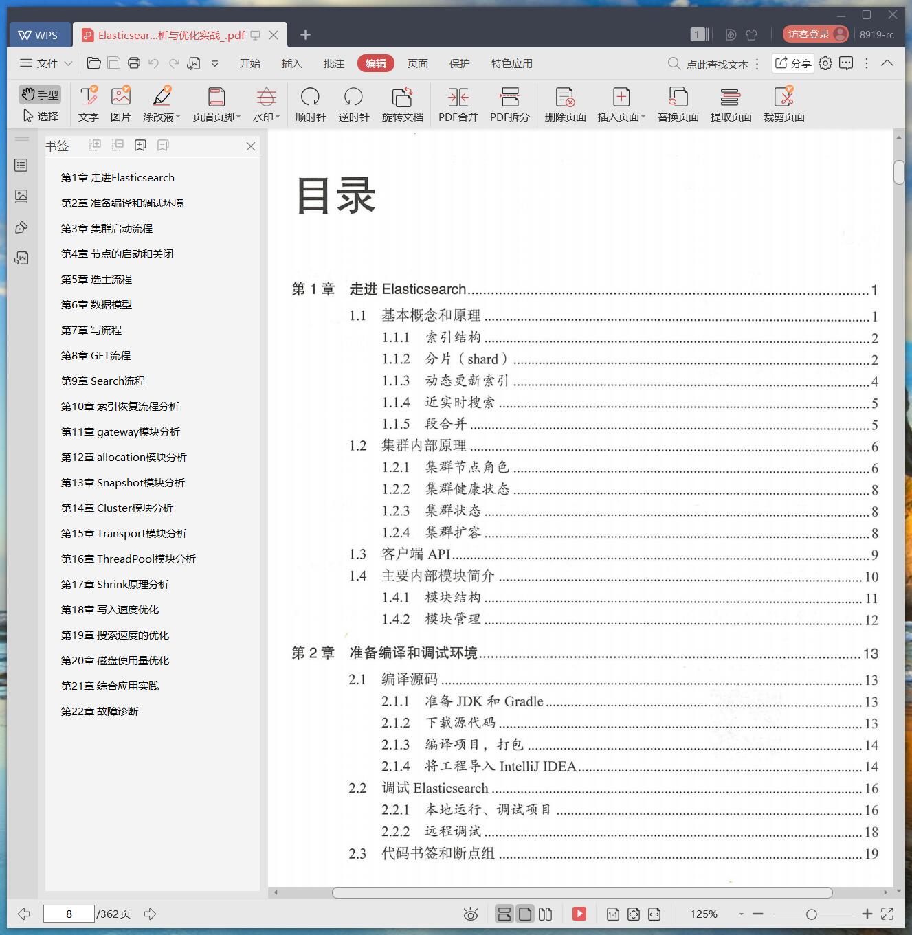The width and height of the screenshot is (912, 935).
Task: Toggle continuous scroll view mode
Action: pos(504,914)
